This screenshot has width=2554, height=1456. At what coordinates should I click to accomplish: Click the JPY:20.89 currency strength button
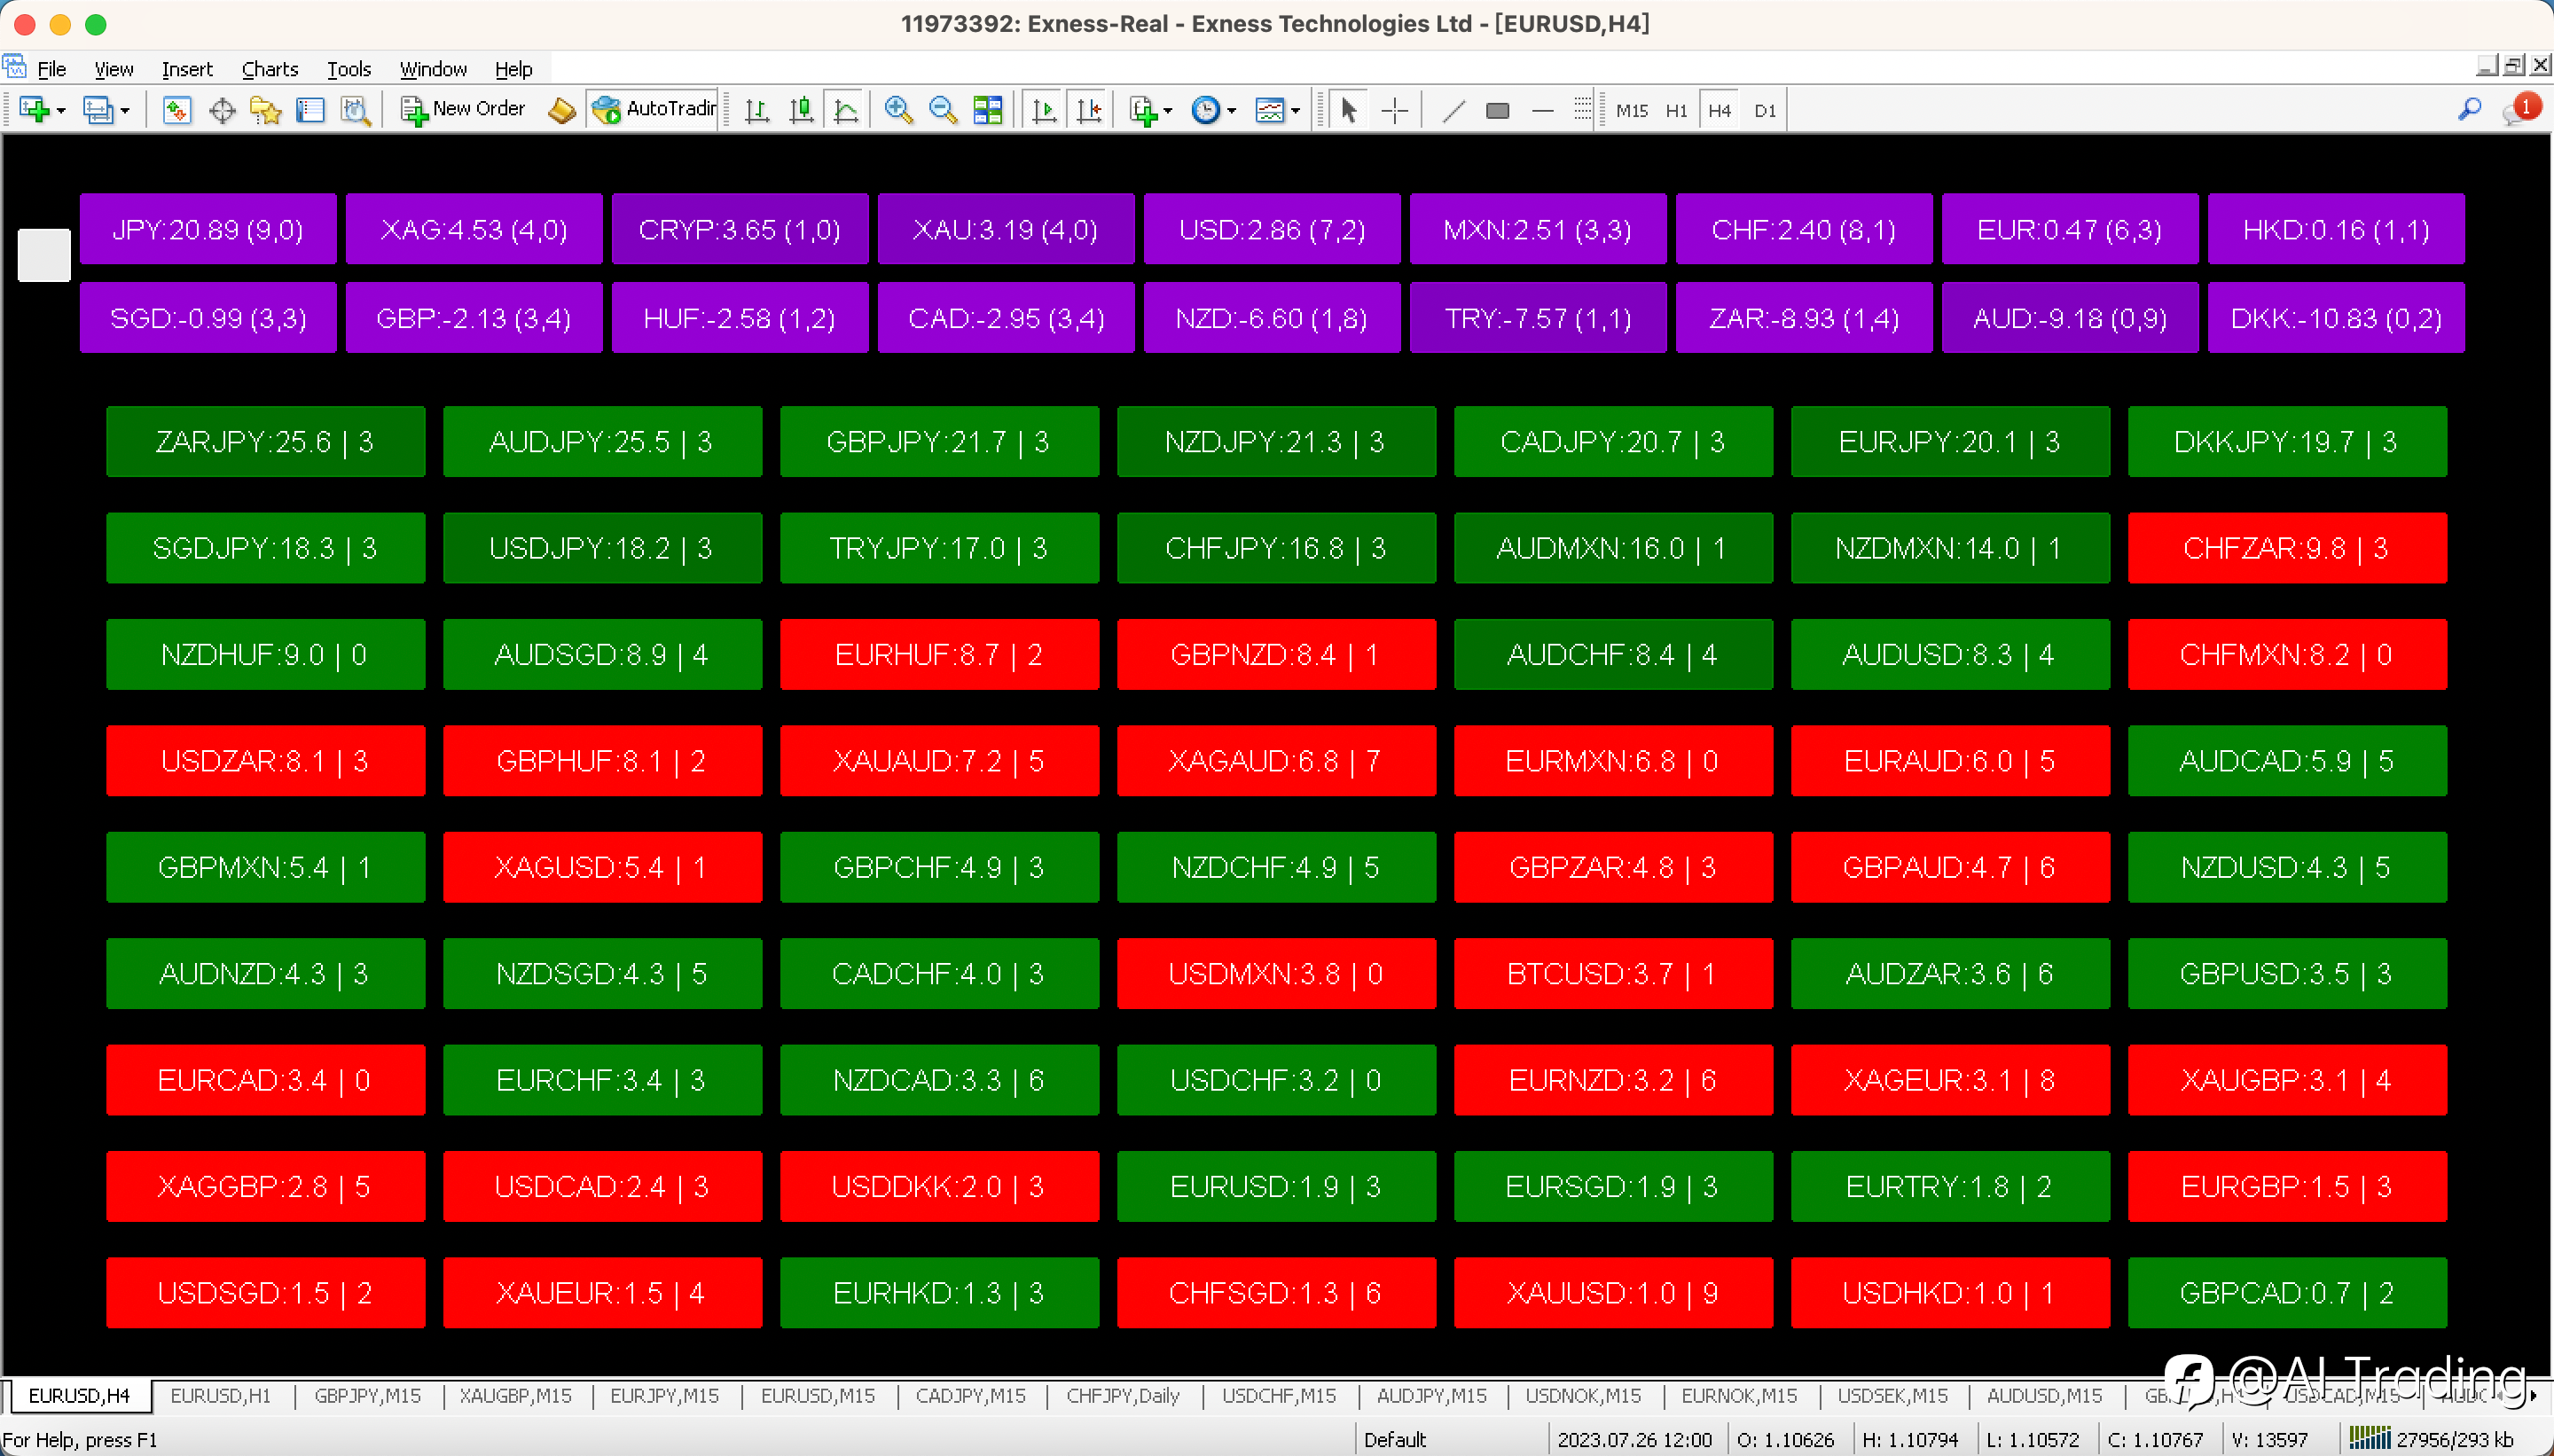pos(208,229)
